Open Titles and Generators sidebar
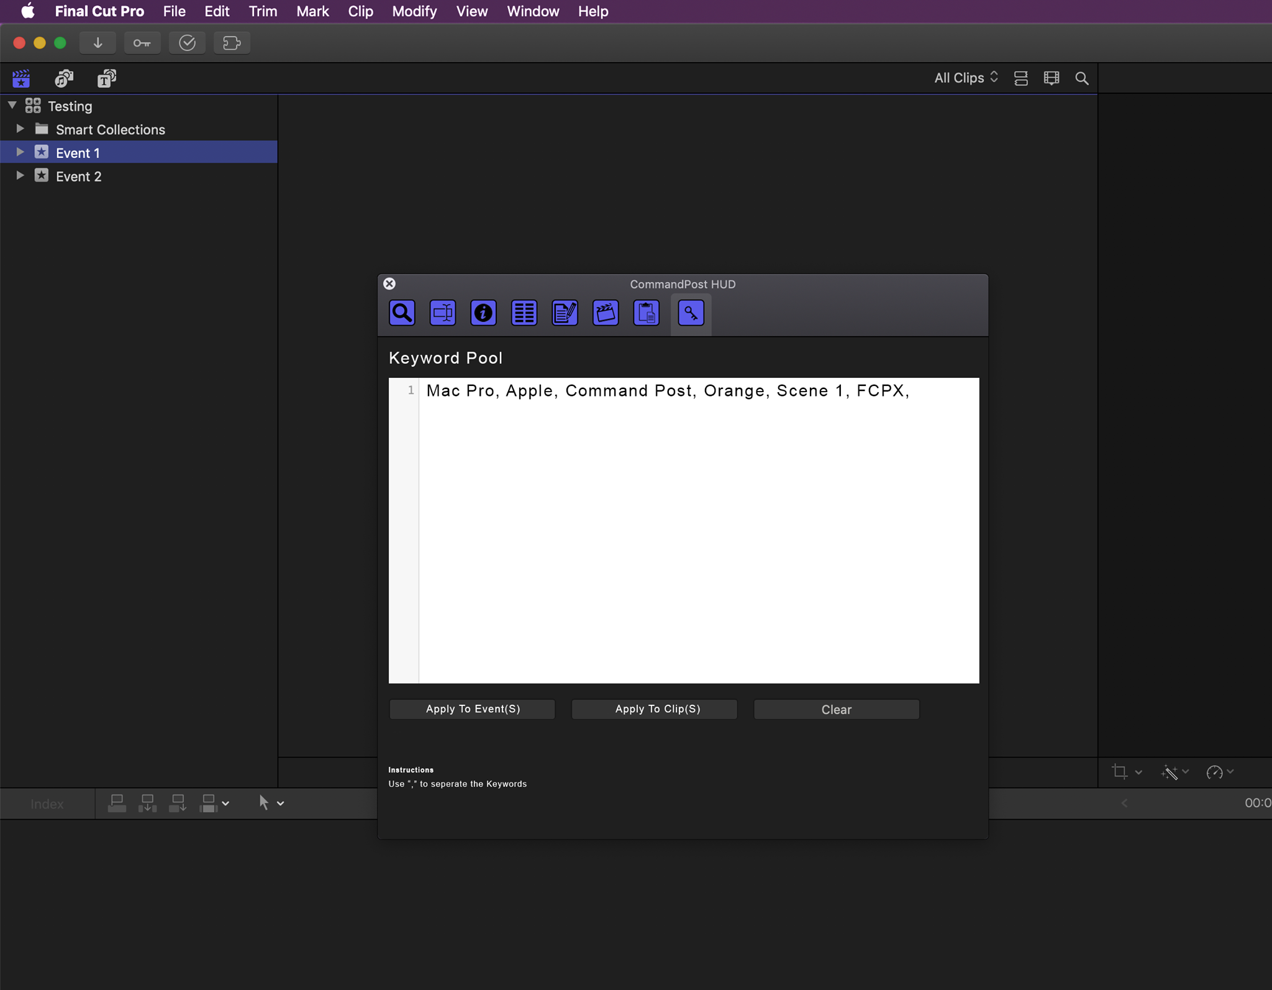Screen dimensions: 1272x990 pos(107,78)
